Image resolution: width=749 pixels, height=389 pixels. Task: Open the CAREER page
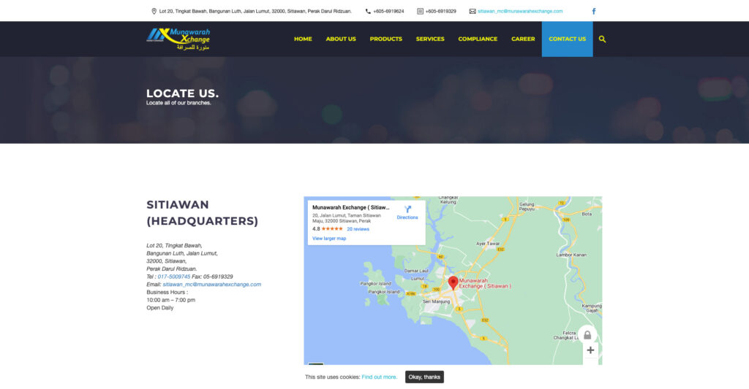click(x=523, y=39)
